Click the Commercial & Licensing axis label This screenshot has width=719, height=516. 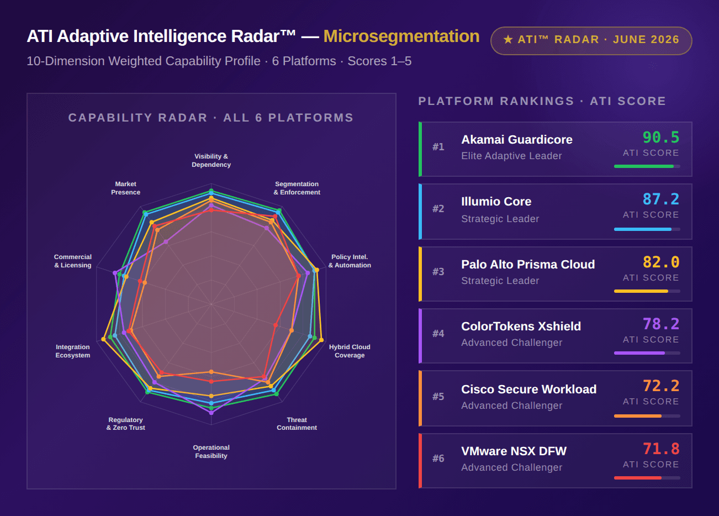[72, 261]
